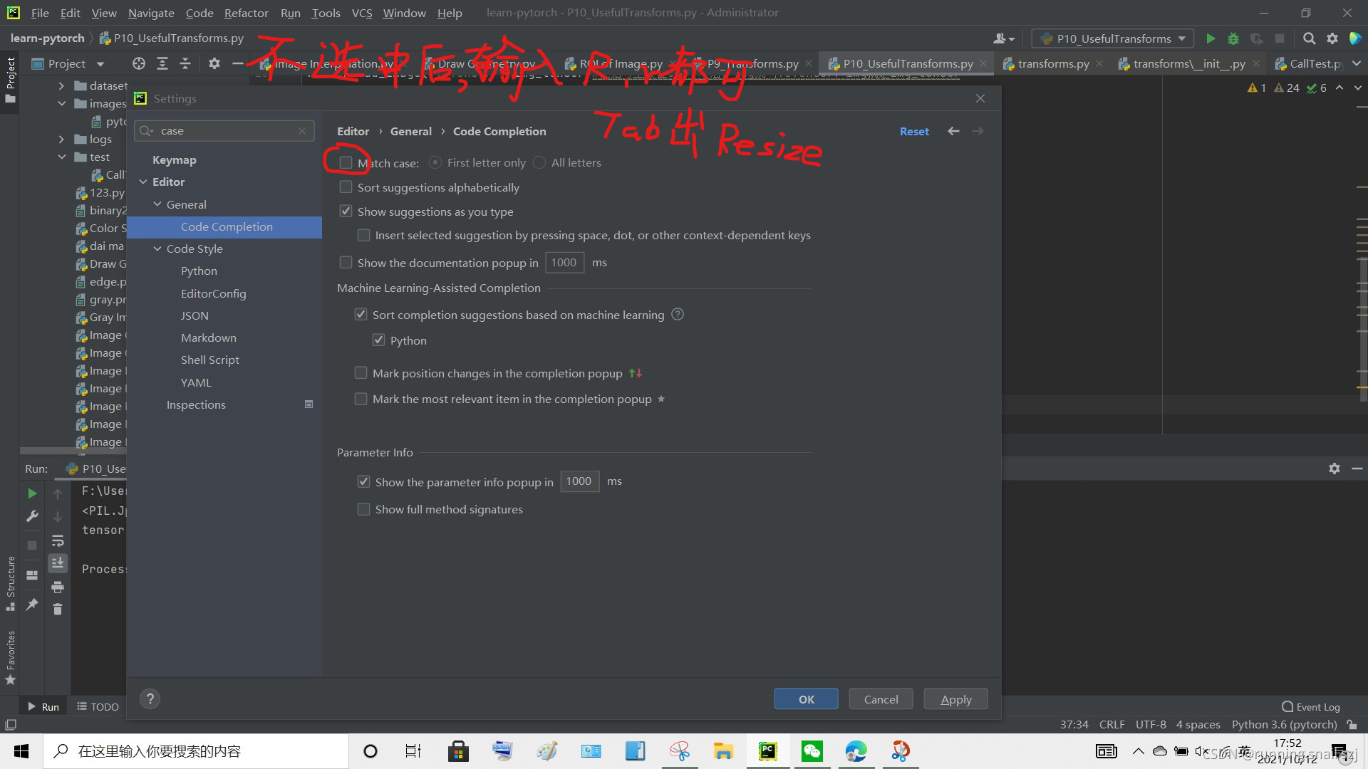1368x769 pixels.
Task: Collapse the Editor settings section
Action: (143, 182)
